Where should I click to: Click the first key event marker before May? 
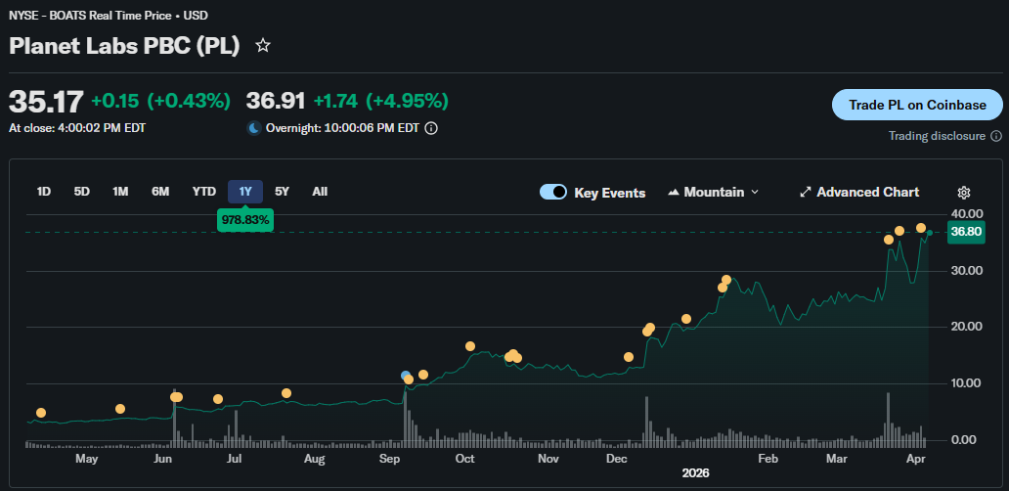point(41,413)
